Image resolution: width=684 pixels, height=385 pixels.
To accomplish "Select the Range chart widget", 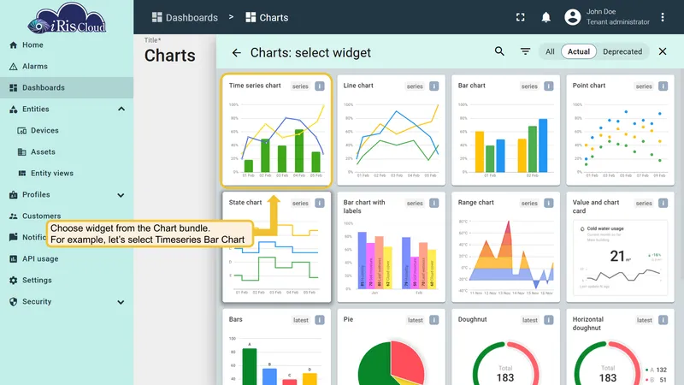I will pyautogui.click(x=505, y=247).
